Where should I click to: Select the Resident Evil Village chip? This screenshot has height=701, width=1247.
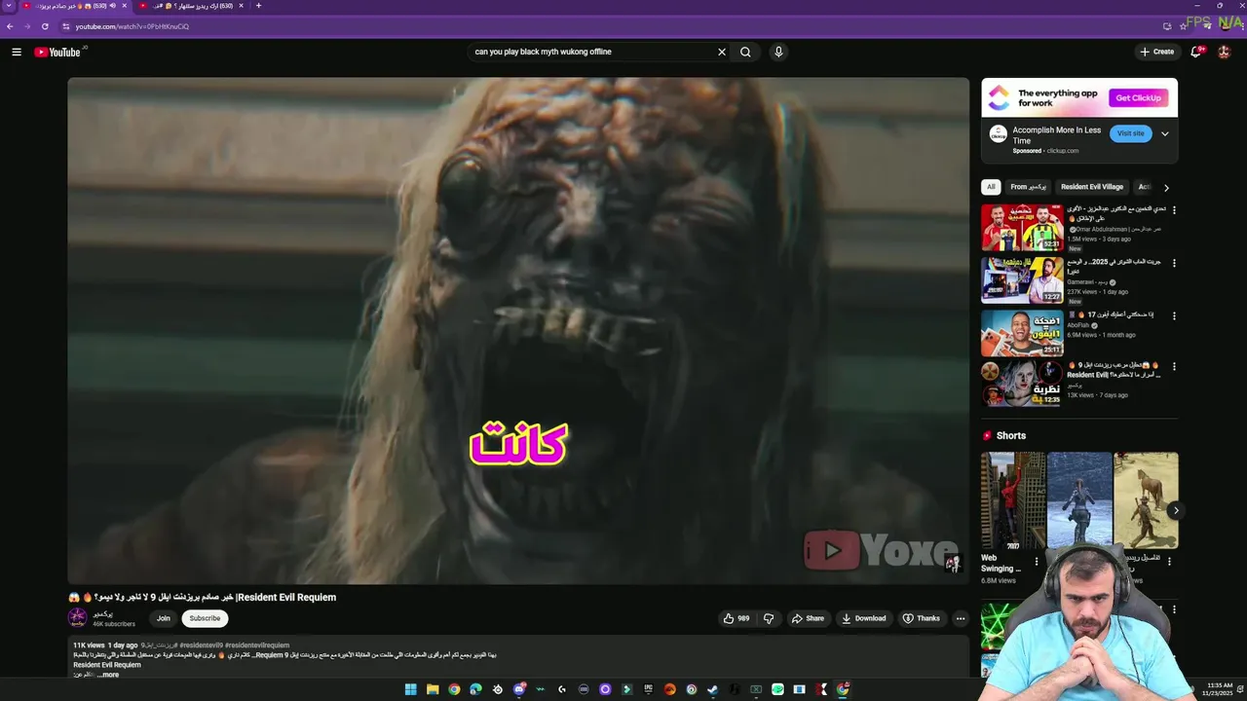pos(1092,187)
